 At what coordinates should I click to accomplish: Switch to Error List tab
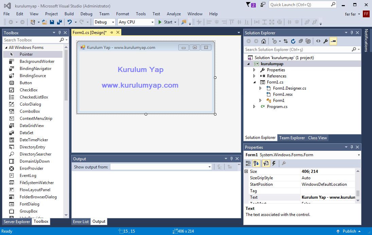81,221
